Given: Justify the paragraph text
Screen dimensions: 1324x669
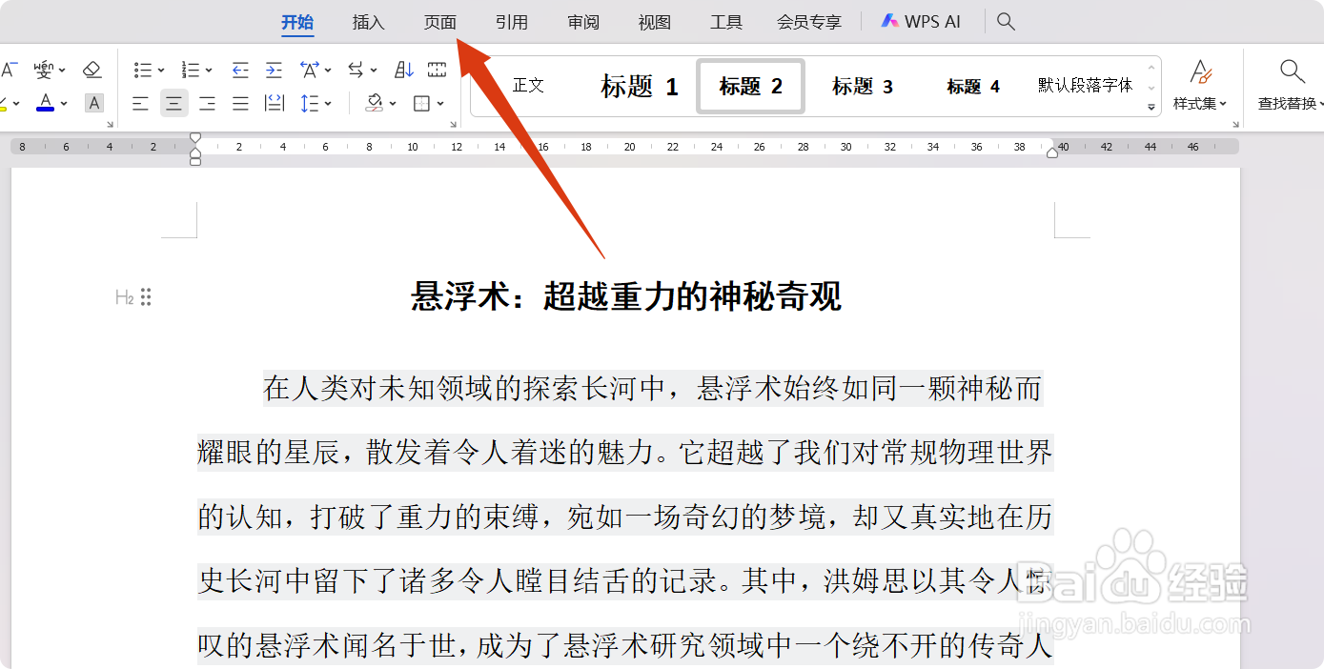Looking at the screenshot, I should (x=239, y=103).
